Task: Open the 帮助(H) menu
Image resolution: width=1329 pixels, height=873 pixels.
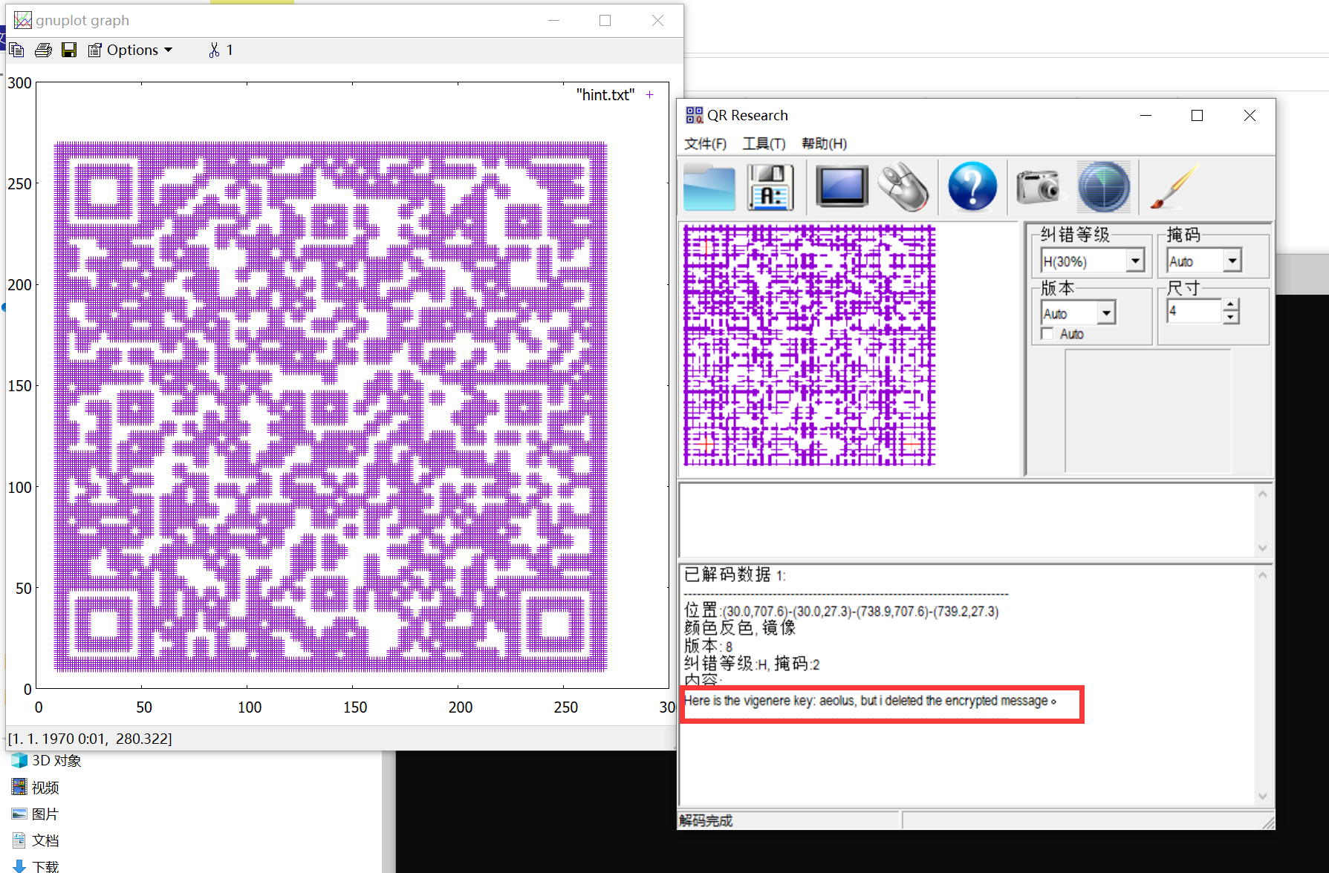Action: point(824,143)
